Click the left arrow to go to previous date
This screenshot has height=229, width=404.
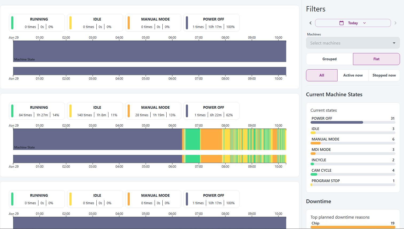310,23
